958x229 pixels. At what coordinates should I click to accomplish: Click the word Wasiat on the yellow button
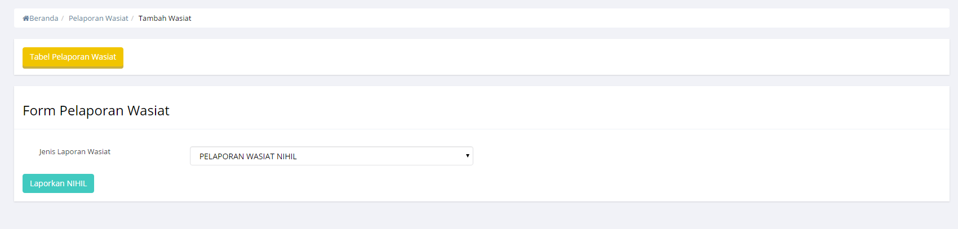coord(104,57)
